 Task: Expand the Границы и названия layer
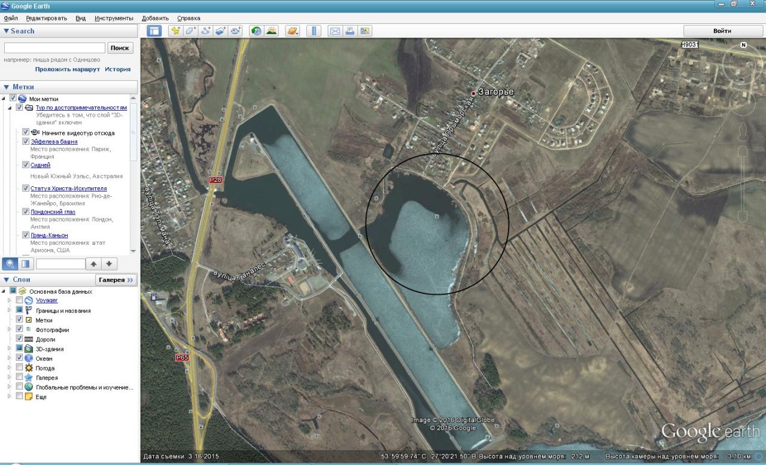click(9, 311)
